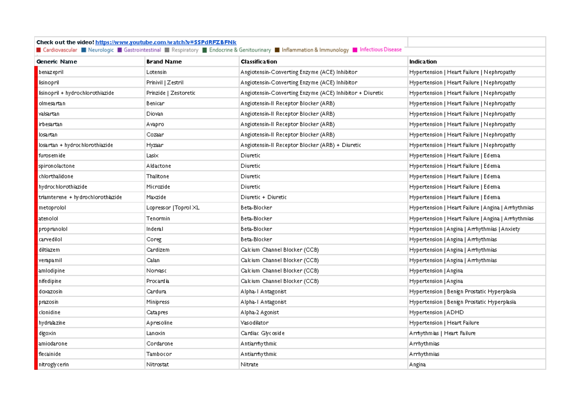580x410 pixels.
Task: Click the purple Gastrointestinal legend square
Action: [119, 50]
